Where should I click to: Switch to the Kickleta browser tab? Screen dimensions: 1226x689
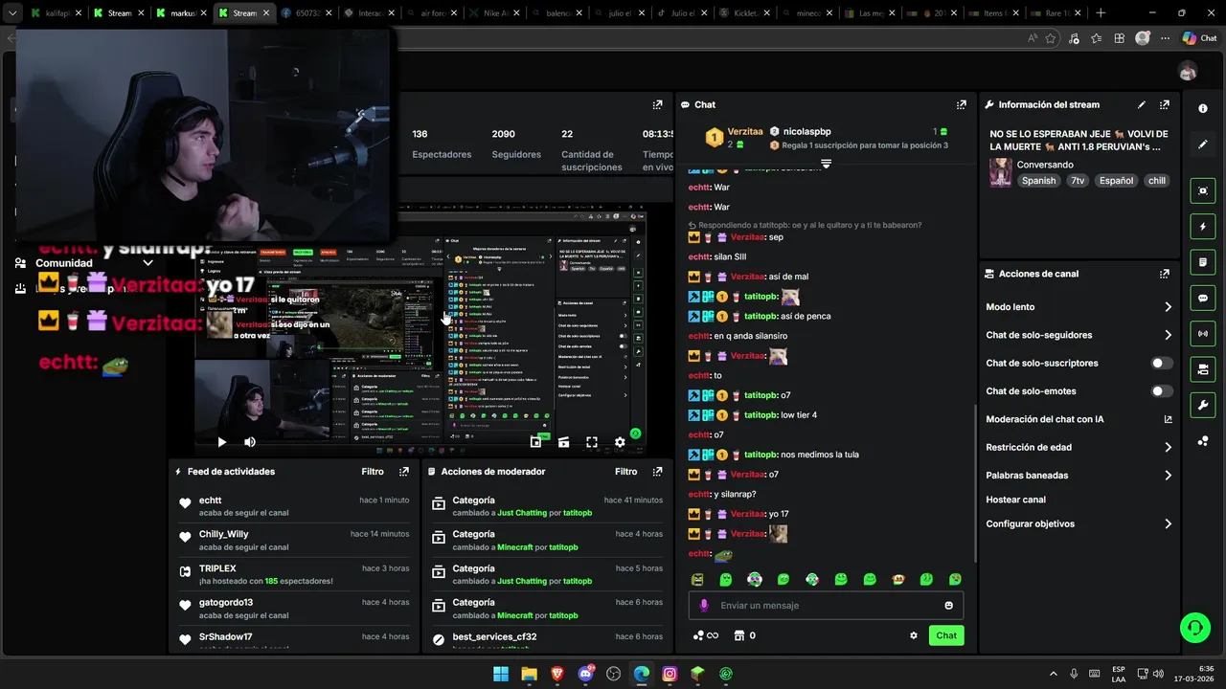pyautogui.click(x=743, y=13)
